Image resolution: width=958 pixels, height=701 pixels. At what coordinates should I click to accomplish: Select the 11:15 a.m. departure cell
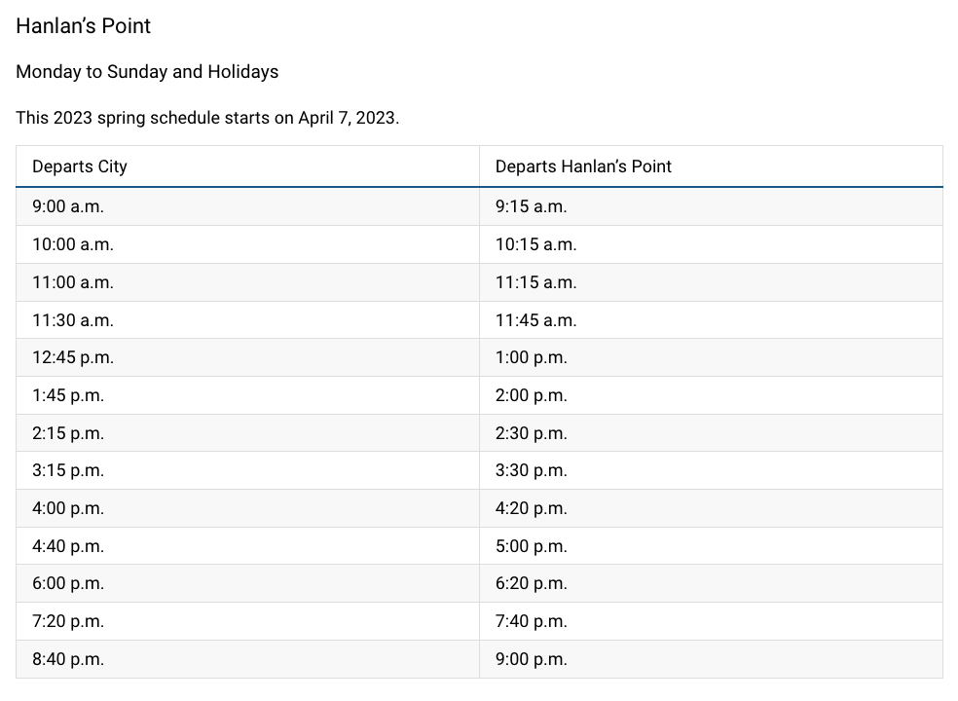click(x=535, y=282)
